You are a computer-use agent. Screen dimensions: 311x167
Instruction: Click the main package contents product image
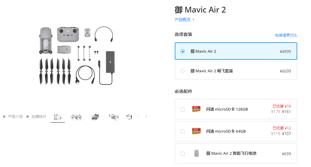pyautogui.click(x=77, y=55)
